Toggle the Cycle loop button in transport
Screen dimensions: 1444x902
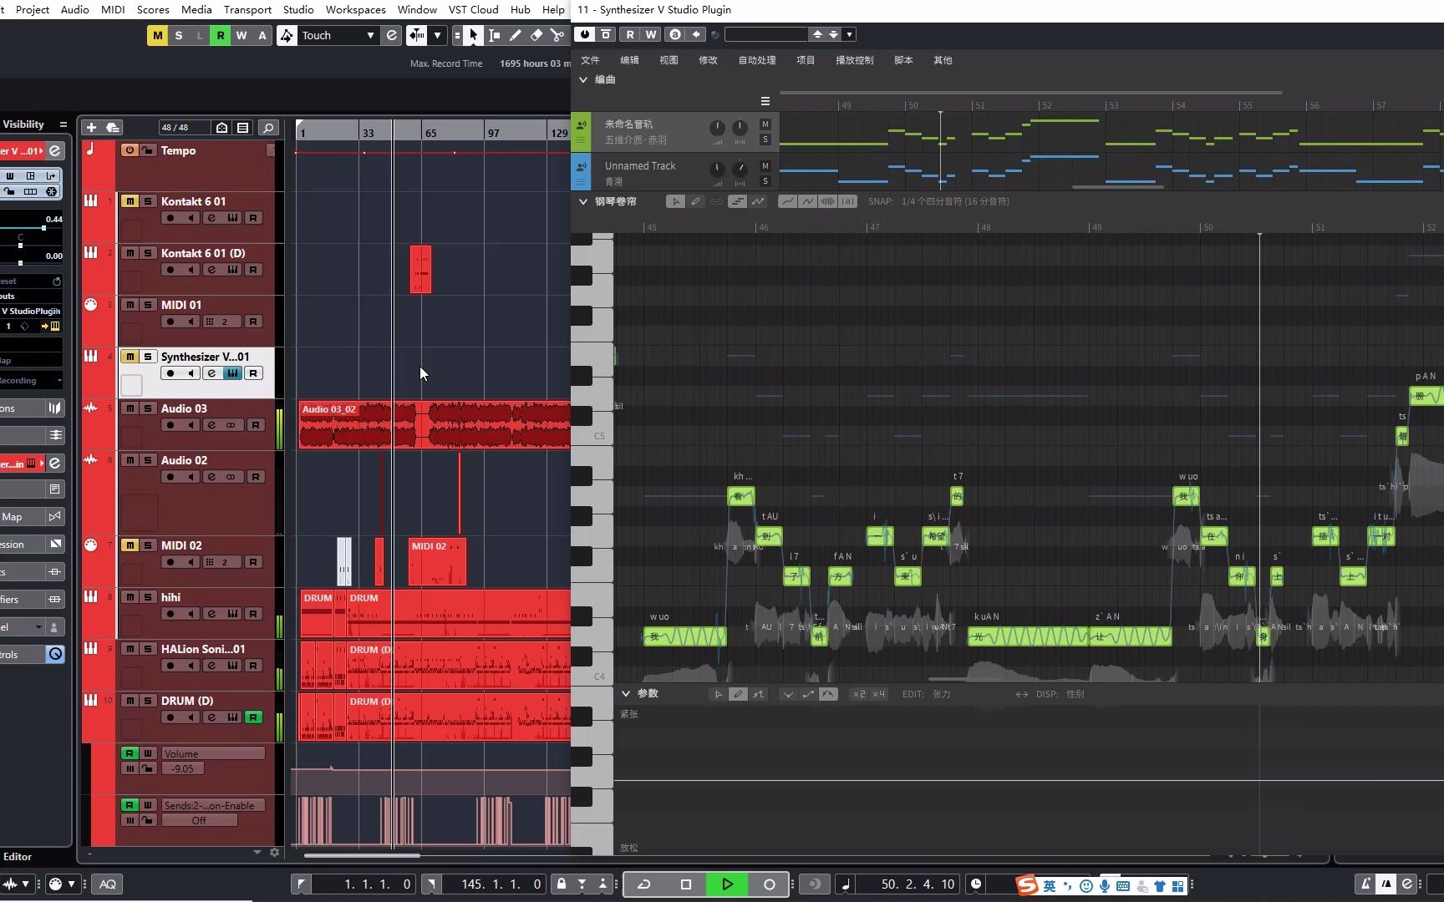(x=644, y=884)
